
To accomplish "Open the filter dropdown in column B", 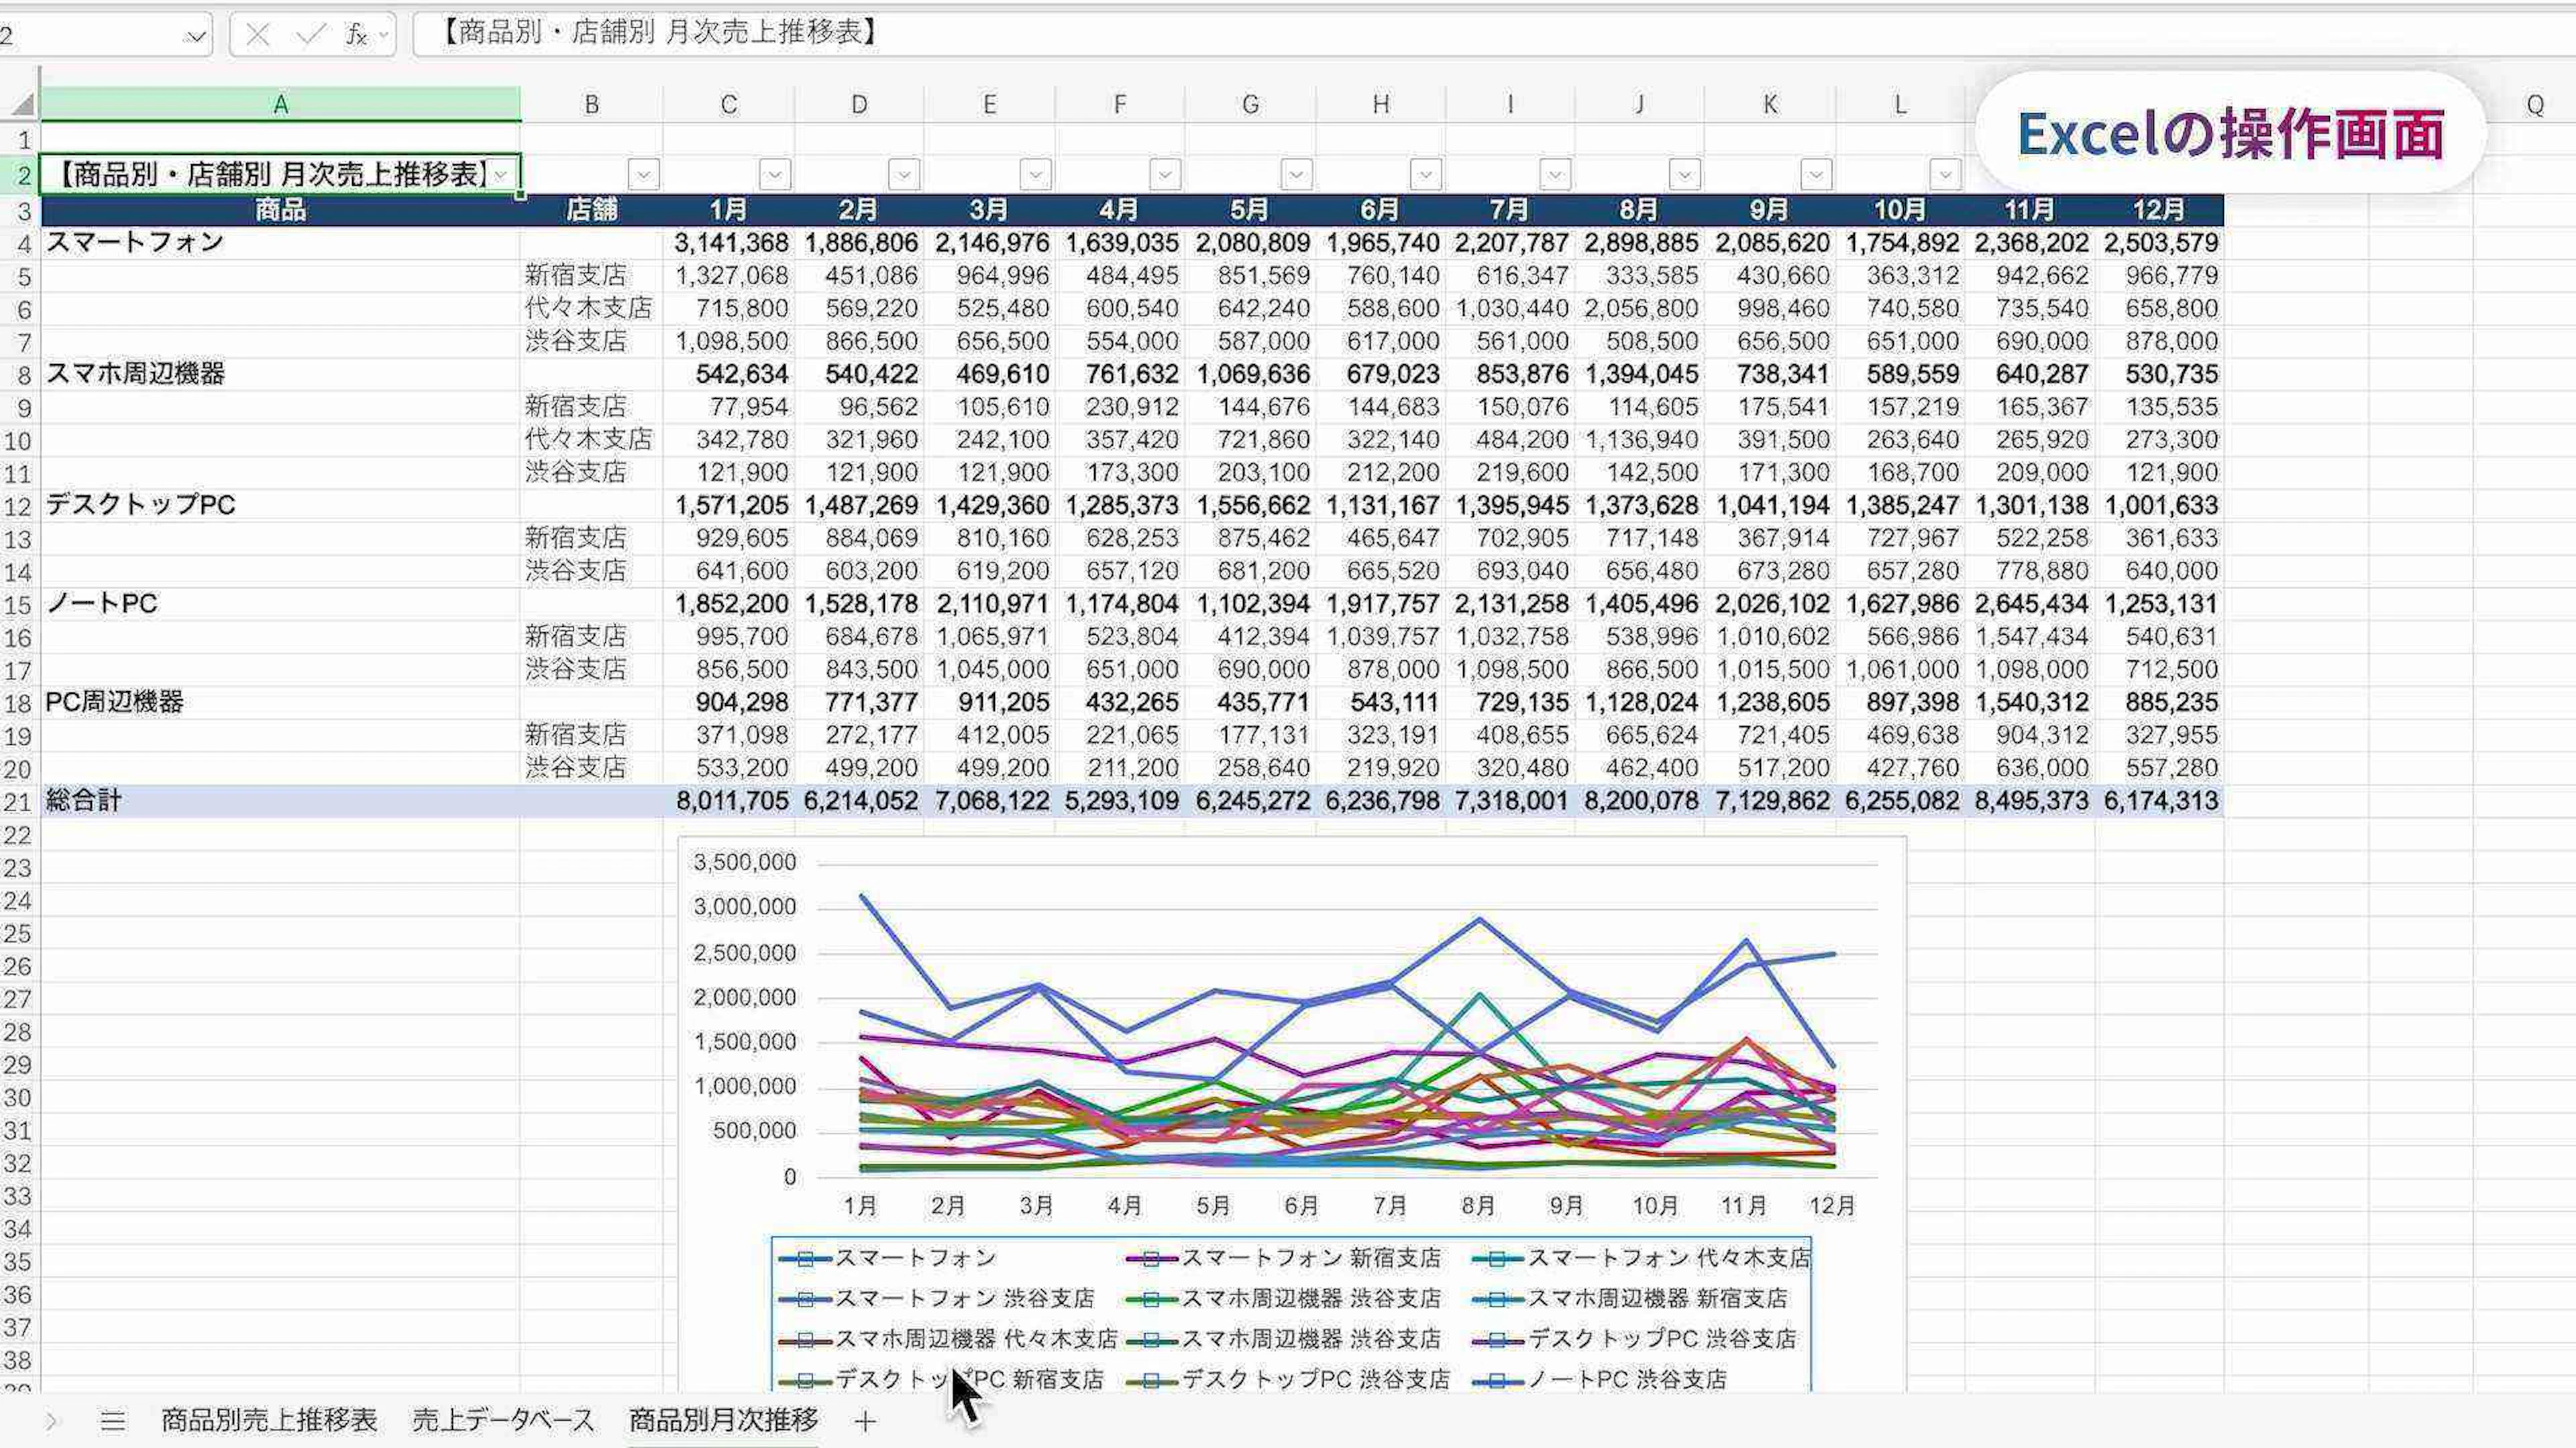I will click(x=643, y=175).
